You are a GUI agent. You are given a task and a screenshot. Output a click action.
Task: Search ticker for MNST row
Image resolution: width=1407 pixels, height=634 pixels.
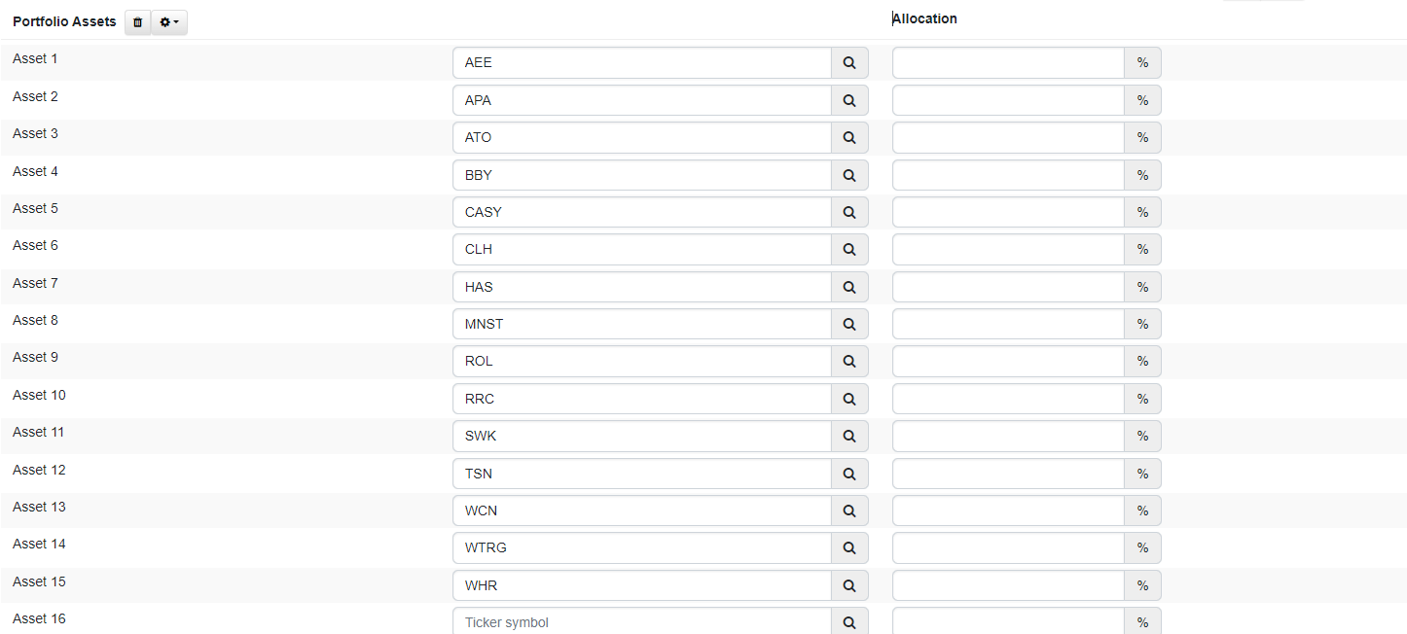[849, 324]
